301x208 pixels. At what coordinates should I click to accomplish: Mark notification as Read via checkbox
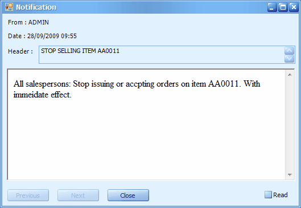268,195
